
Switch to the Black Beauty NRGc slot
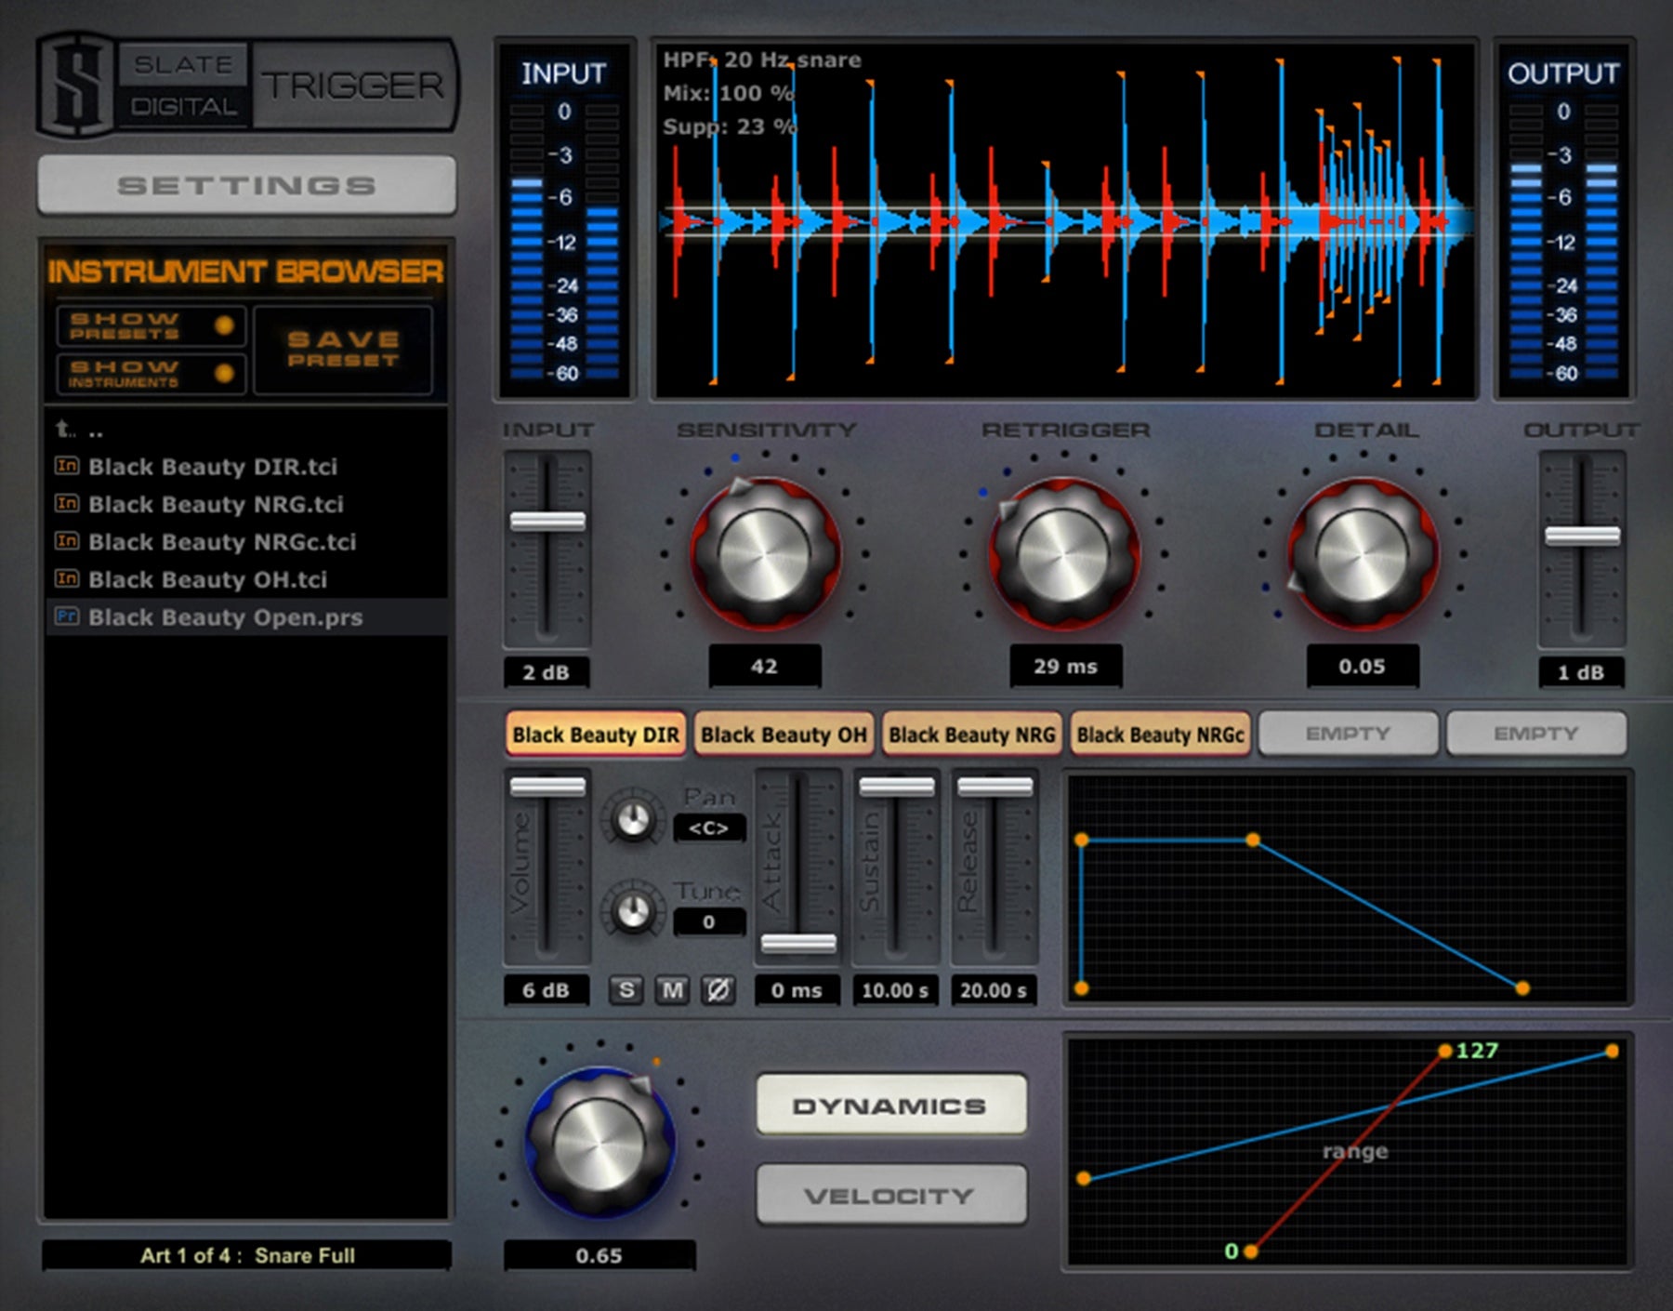[1159, 735]
